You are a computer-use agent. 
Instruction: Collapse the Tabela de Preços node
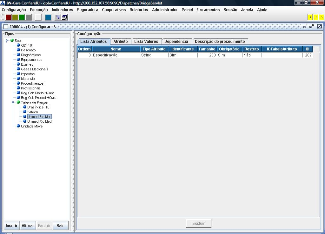click(13, 102)
